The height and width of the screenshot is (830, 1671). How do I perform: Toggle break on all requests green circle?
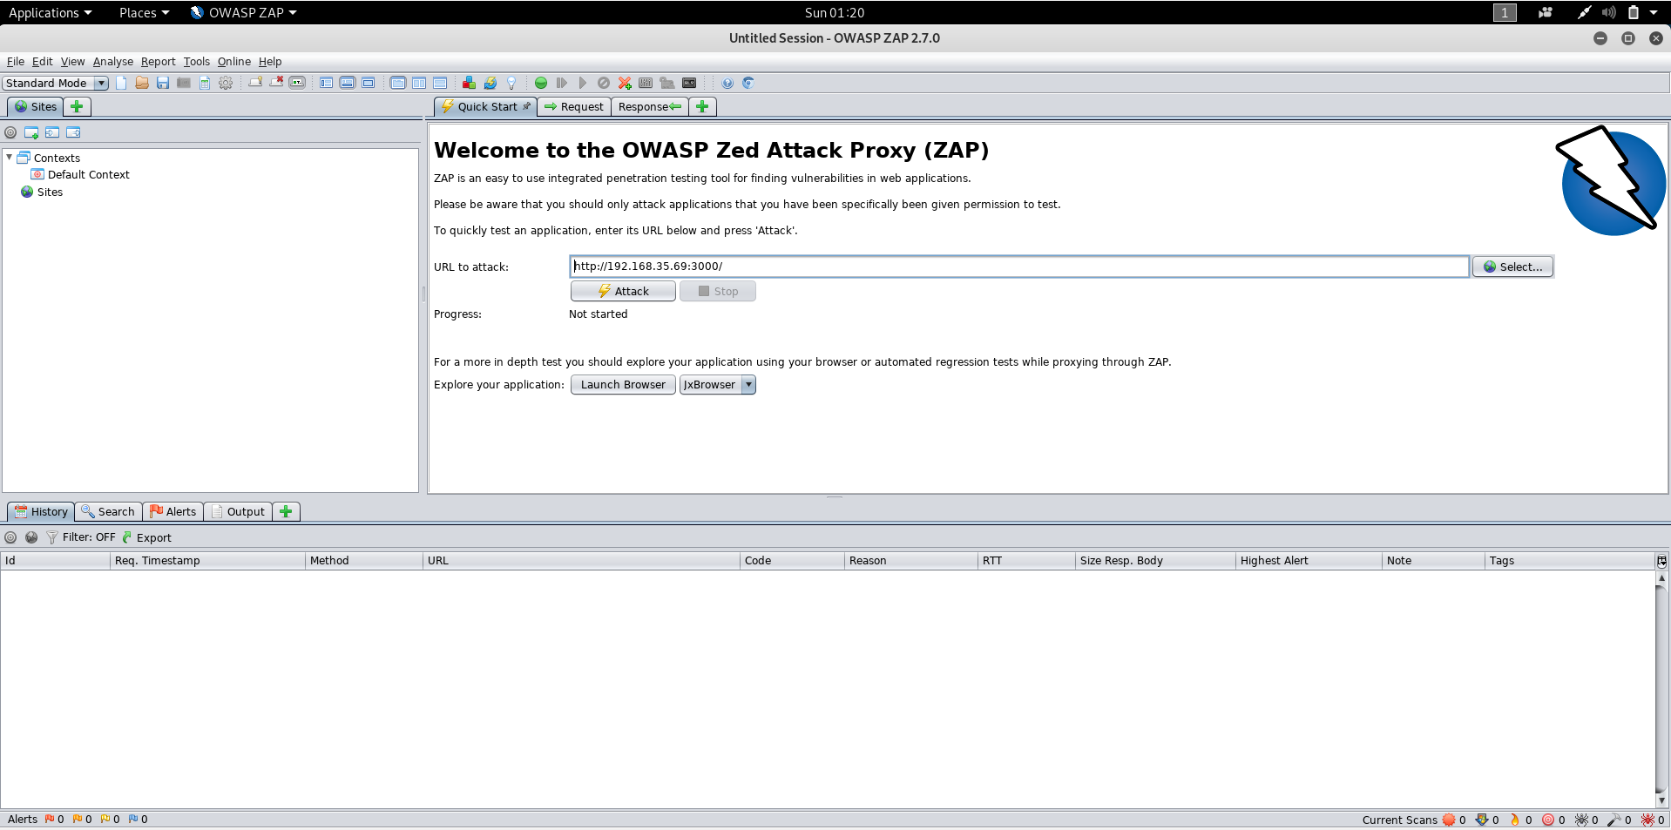541,83
